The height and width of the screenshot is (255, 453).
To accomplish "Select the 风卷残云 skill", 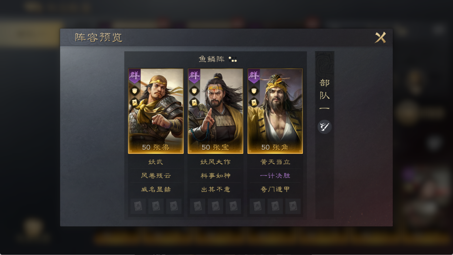I will click(x=156, y=176).
